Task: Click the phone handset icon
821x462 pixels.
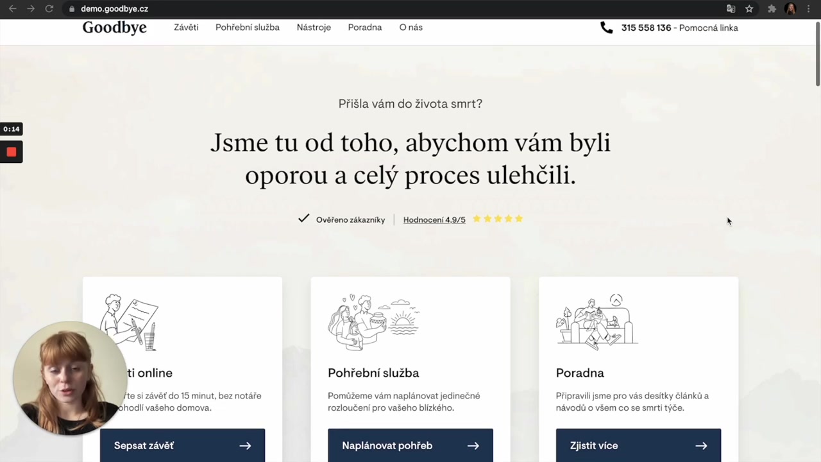Action: 606,28
